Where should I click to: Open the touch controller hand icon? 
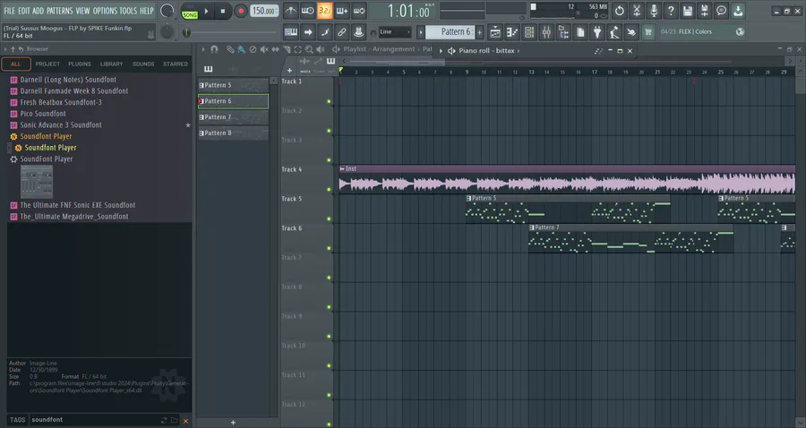pyautogui.click(x=631, y=32)
